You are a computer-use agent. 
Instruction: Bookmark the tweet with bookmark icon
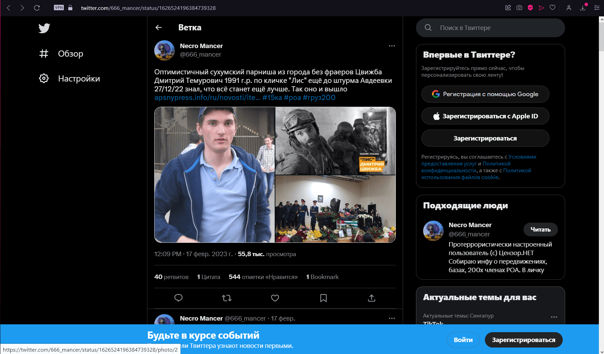323,298
